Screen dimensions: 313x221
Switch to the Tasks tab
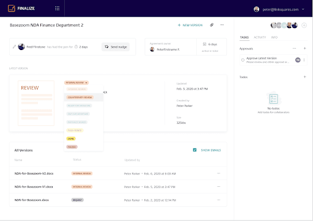(244, 37)
